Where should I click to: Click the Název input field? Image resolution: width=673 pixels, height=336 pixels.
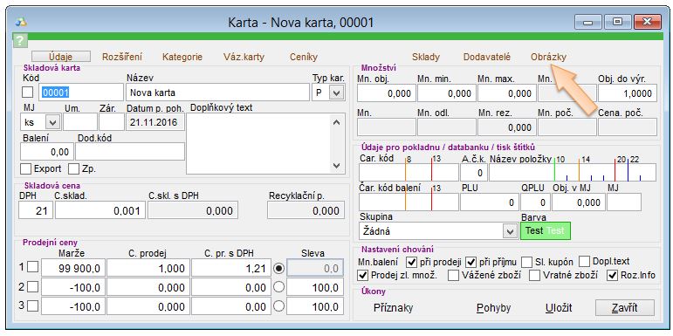tap(217, 93)
